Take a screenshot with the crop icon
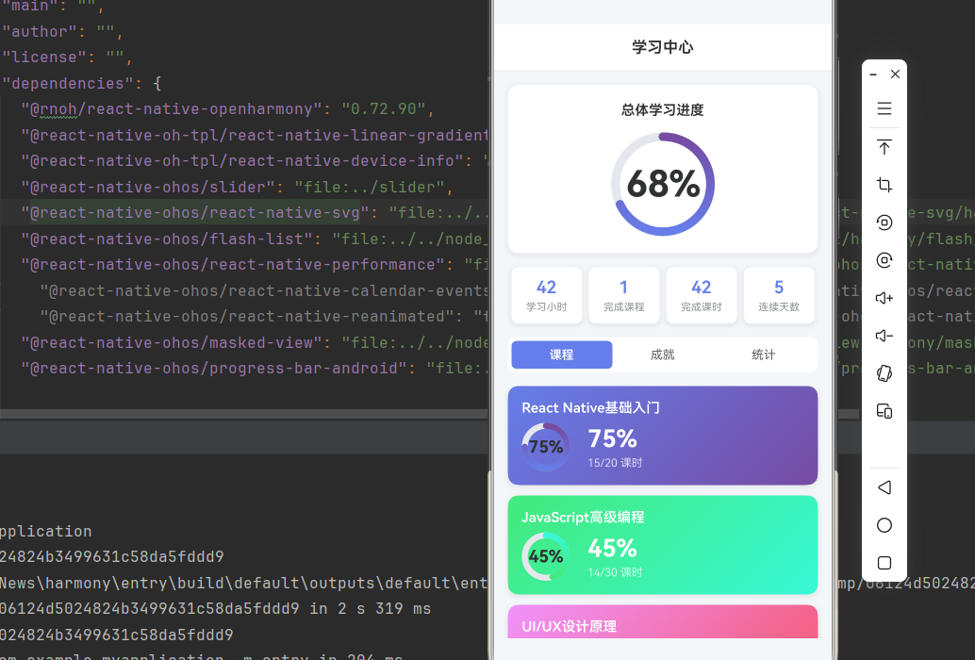The height and width of the screenshot is (660, 975). (884, 185)
